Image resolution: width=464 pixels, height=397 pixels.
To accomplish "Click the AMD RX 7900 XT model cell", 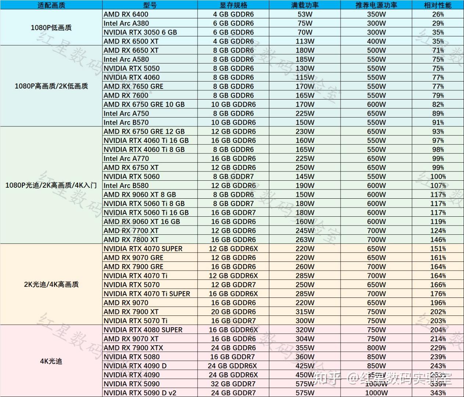I will [150, 312].
